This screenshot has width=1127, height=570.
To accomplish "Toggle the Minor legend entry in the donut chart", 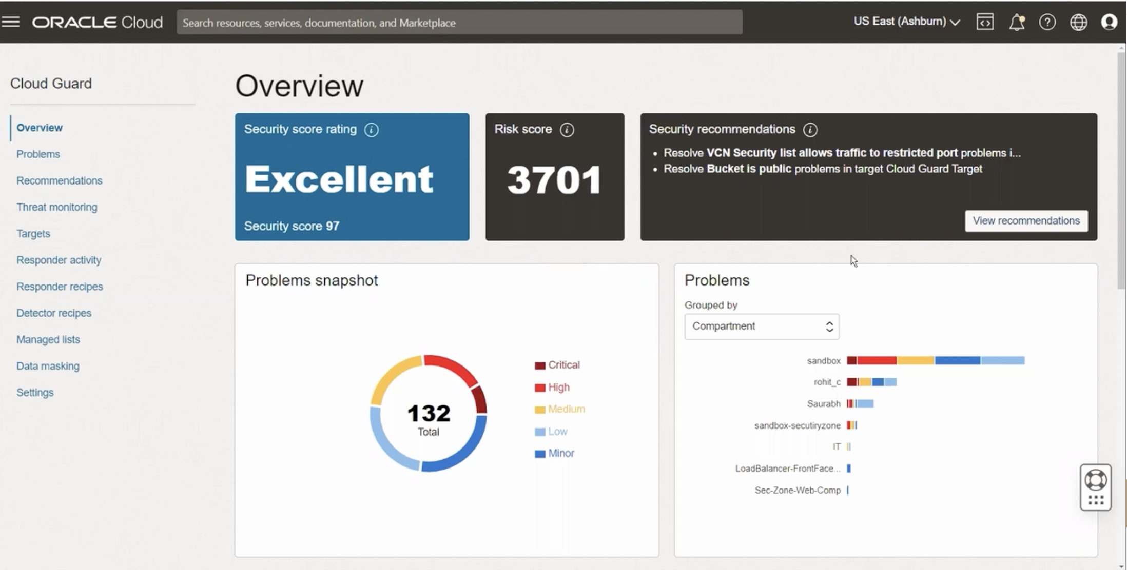I will [555, 453].
